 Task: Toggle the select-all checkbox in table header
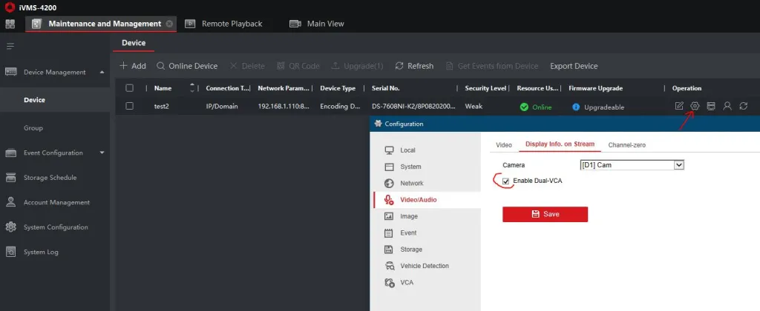130,88
